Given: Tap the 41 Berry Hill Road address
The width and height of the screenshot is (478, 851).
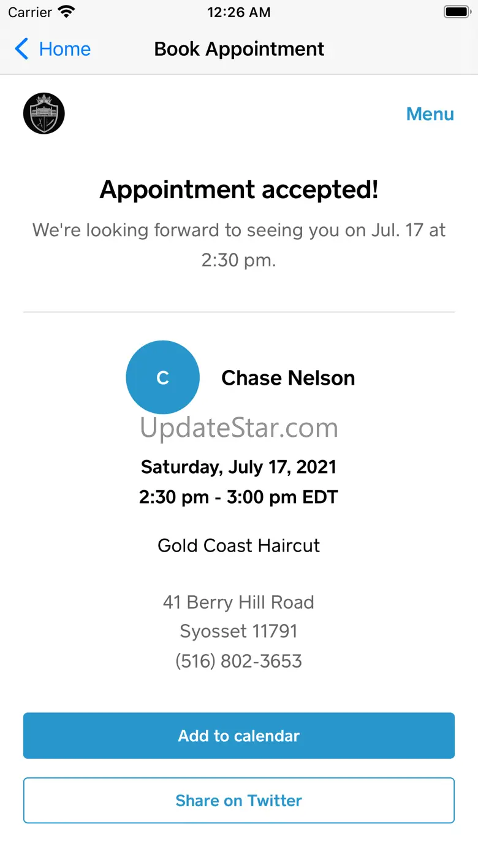Looking at the screenshot, I should tap(238, 602).
